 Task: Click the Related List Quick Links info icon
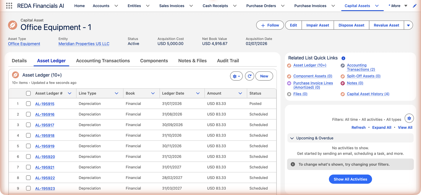coord(343,58)
